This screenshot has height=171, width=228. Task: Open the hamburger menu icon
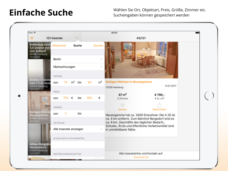click(32, 38)
